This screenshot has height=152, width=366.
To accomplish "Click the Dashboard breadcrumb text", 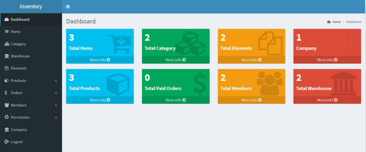I will point(353,22).
